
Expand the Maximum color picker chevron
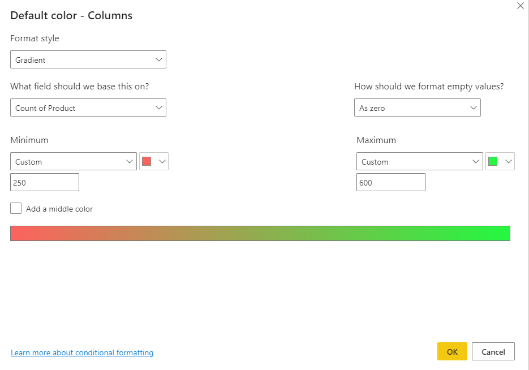(508, 161)
